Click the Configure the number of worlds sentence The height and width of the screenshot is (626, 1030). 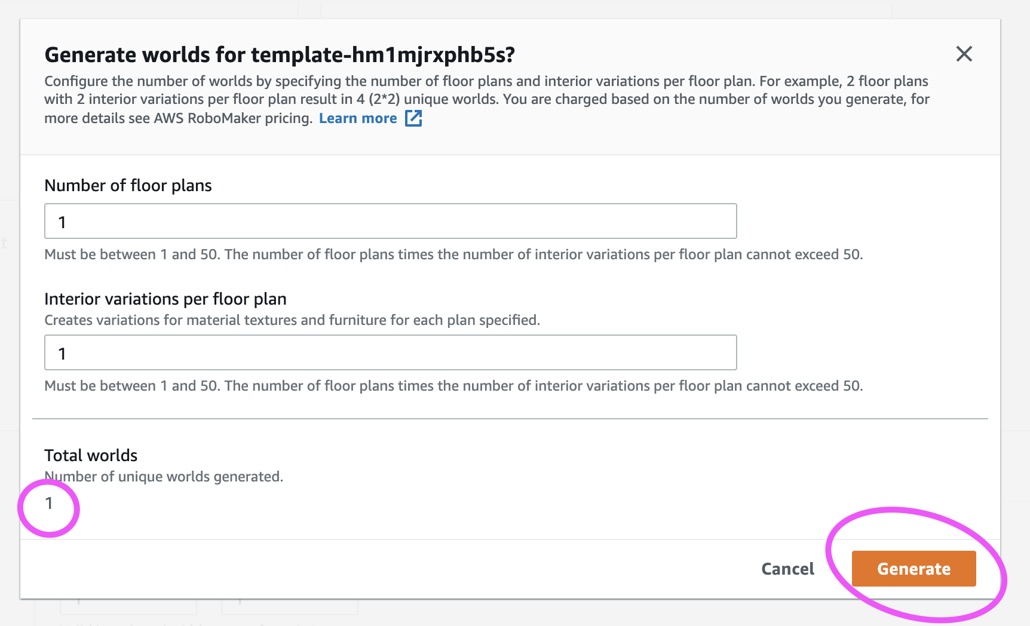400,81
